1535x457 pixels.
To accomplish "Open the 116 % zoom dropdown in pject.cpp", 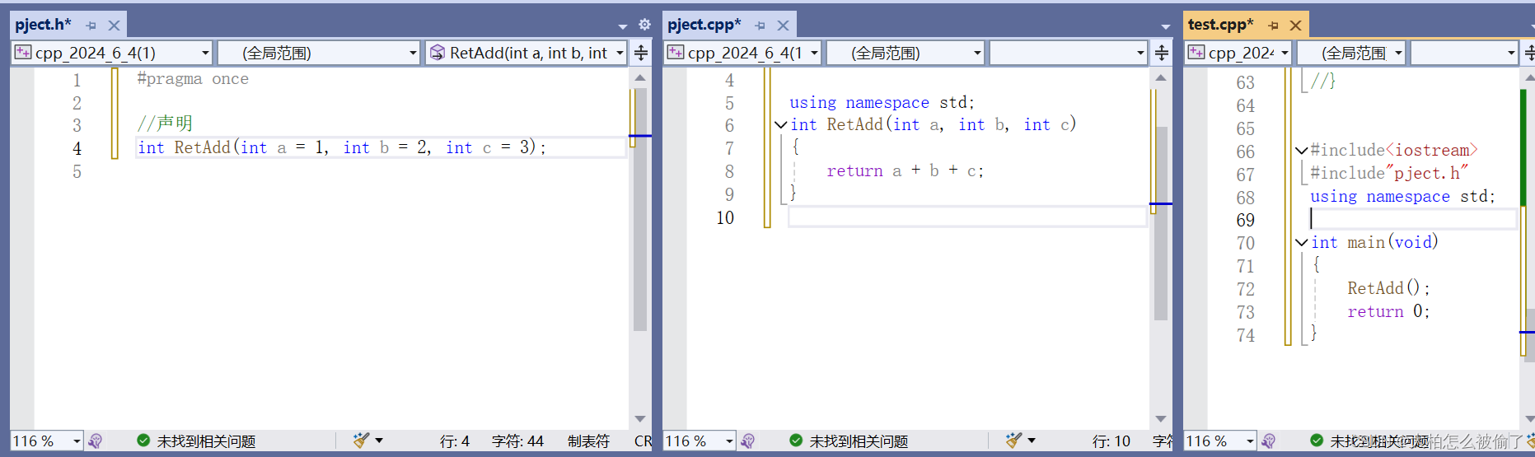I will [700, 441].
